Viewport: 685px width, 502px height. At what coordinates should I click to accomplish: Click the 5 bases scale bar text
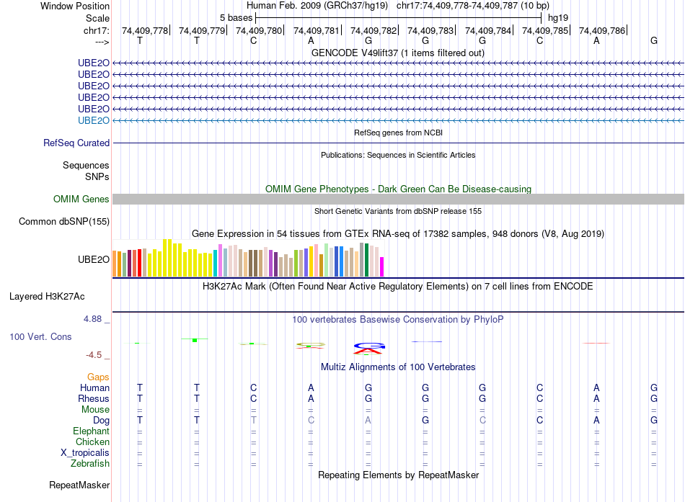pos(236,18)
